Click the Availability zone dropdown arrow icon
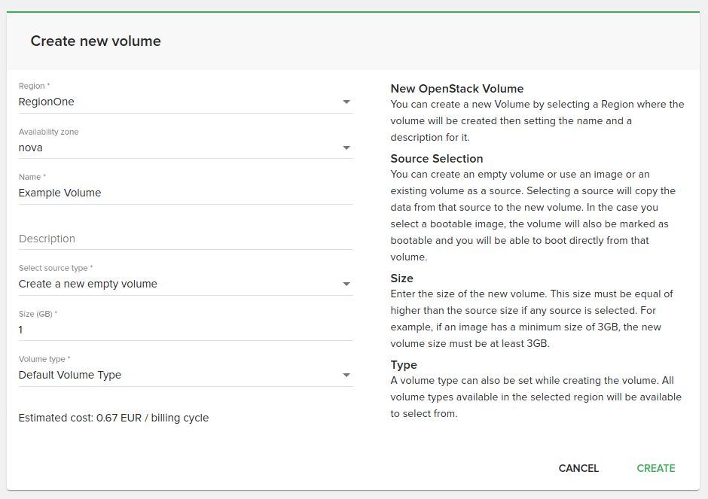The image size is (708, 499). click(346, 148)
